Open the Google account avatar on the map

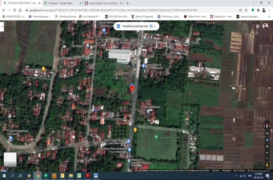tap(265, 26)
